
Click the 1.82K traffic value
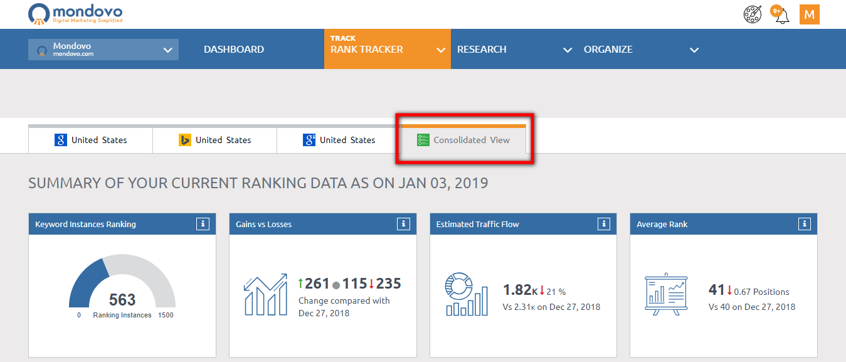point(521,290)
